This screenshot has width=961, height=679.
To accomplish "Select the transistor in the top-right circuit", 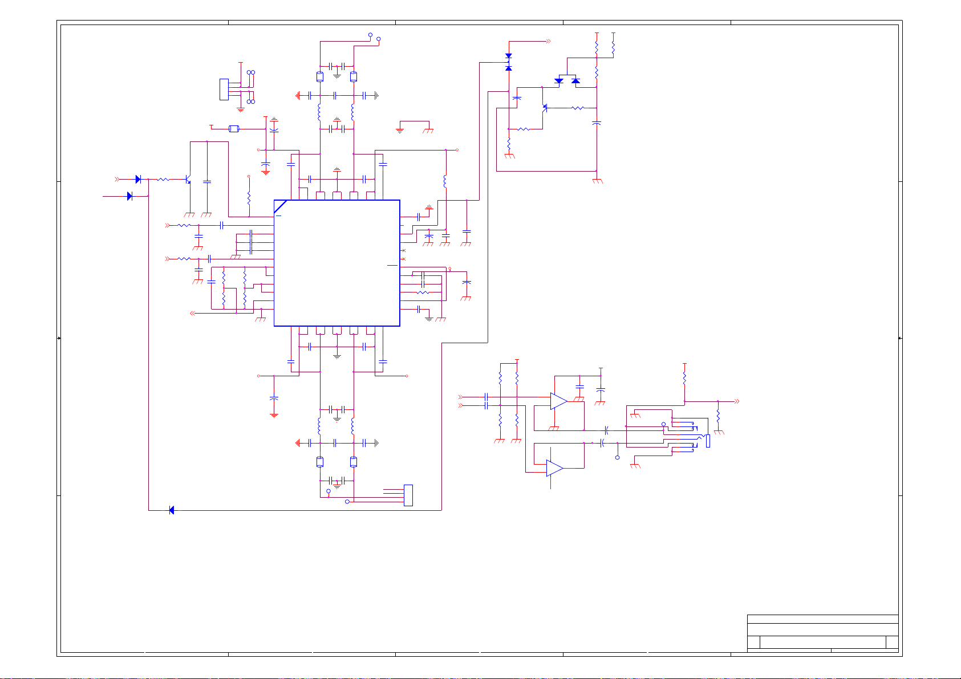I will click(x=545, y=108).
